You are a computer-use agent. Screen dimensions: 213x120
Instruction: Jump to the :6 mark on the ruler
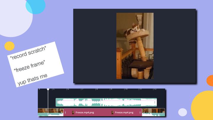pos(67,89)
